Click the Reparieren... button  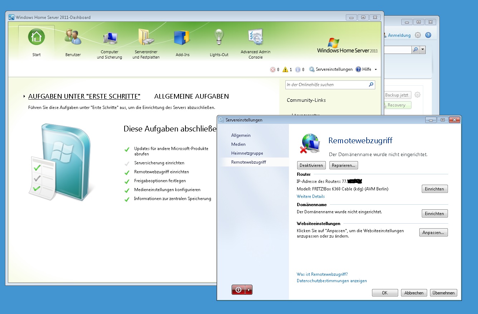[x=344, y=165]
